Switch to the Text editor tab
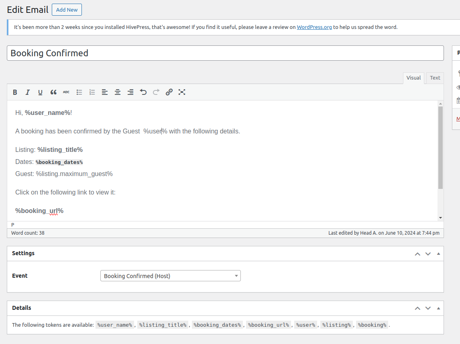Screen dimensions: 460x344 435,78
